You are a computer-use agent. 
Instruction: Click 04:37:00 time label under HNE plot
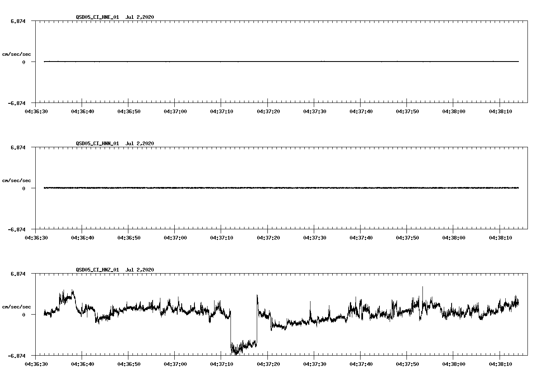point(175,111)
